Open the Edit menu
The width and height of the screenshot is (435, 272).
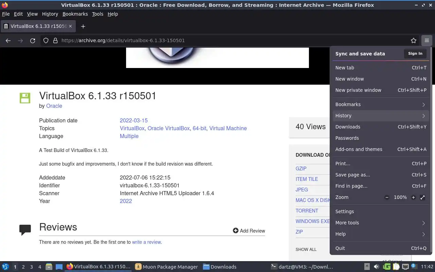[x=18, y=14]
